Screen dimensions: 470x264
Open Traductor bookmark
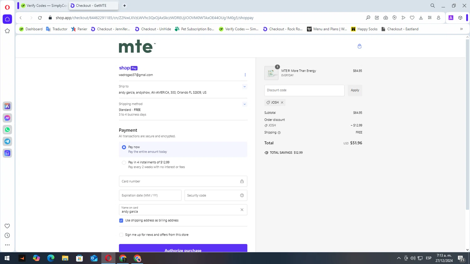[x=57, y=29]
